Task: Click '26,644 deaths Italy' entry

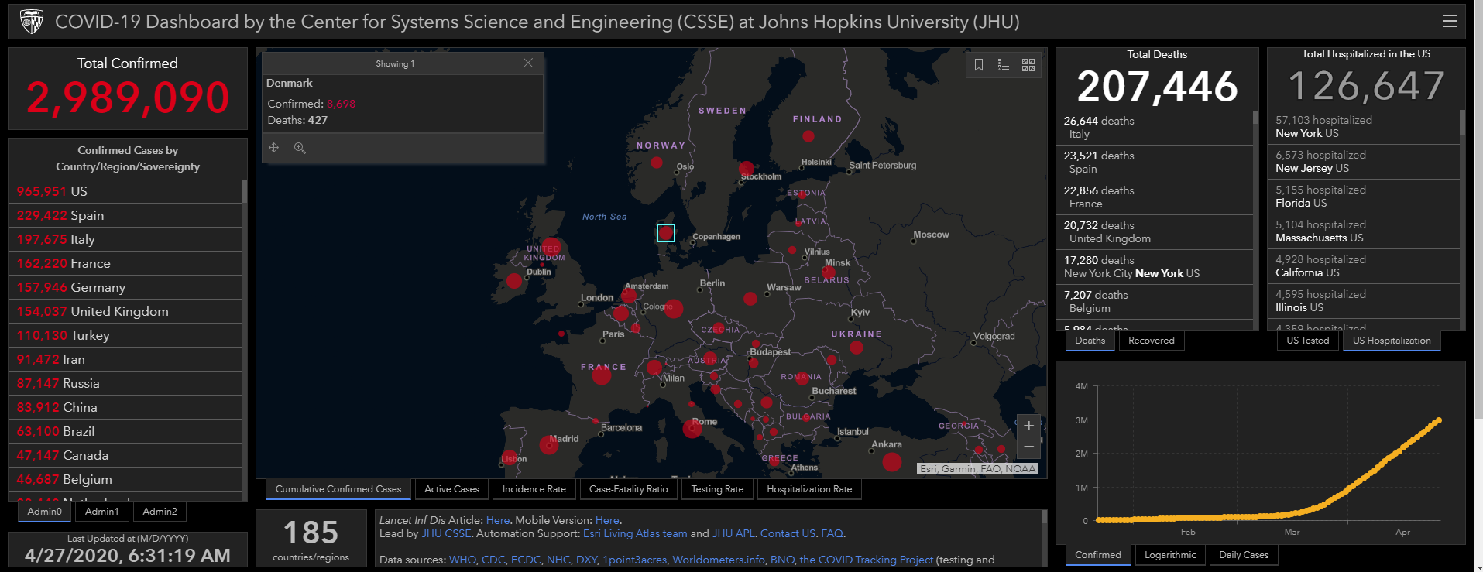Action: tap(1155, 127)
